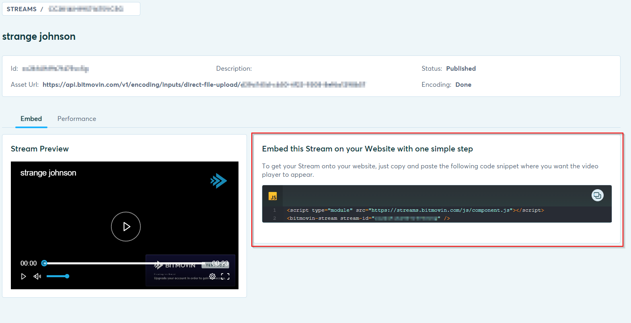Image resolution: width=631 pixels, height=323 pixels.
Task: Click the Bitmovin logo in the video
Action: click(218, 181)
